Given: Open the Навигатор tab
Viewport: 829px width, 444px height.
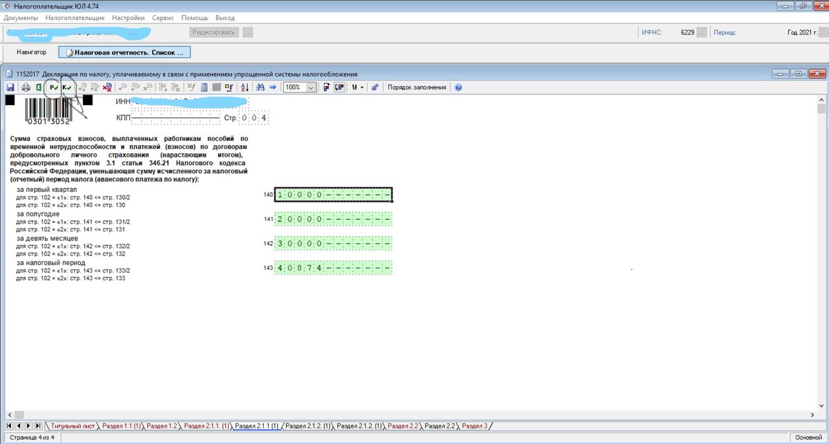Looking at the screenshot, I should click(x=32, y=52).
